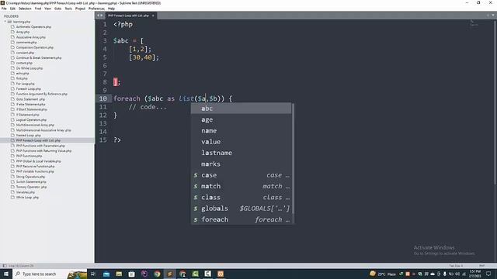Pick the 'match' snippet completion

coord(242,186)
